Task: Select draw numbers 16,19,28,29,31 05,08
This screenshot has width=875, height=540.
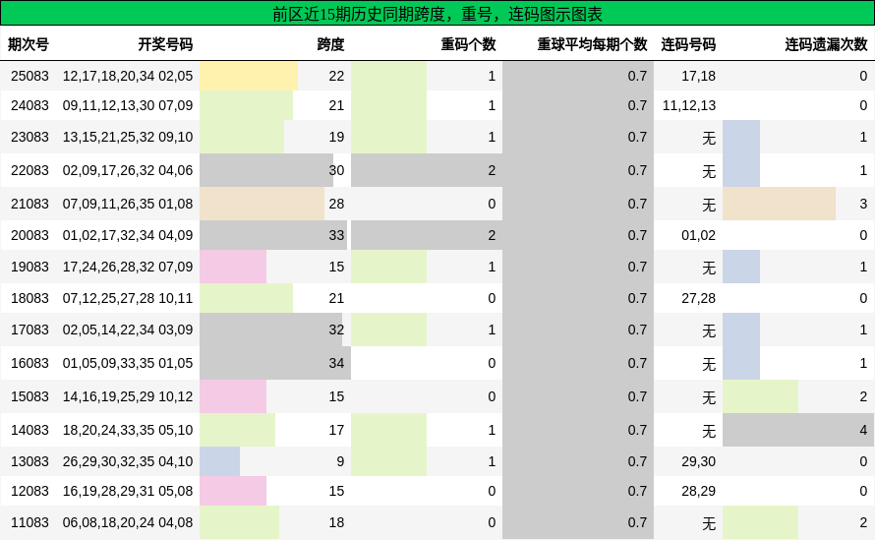Action: tap(128, 491)
